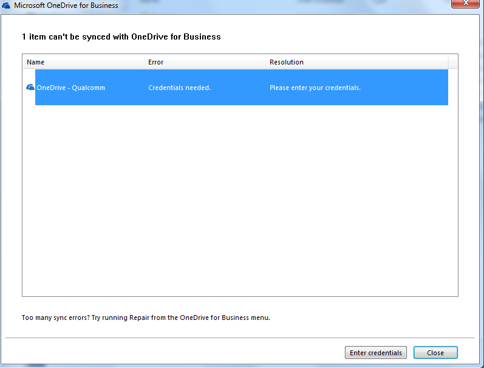
Task: Sort by the Error column header
Action: 205,62
